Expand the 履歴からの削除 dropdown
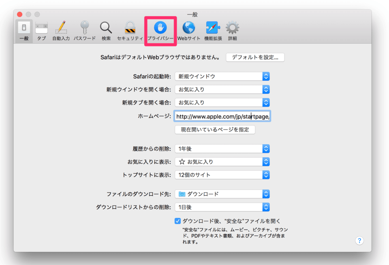The height and width of the screenshot is (265, 389). click(x=222, y=149)
